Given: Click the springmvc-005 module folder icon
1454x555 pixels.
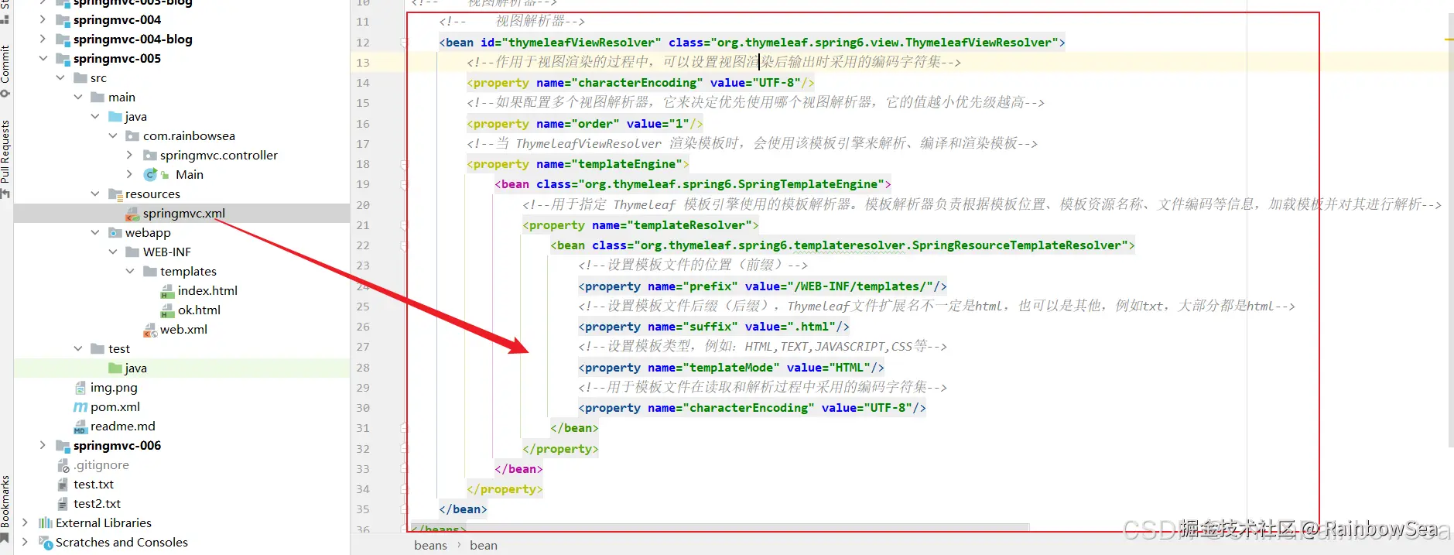Looking at the screenshot, I should pyautogui.click(x=63, y=59).
